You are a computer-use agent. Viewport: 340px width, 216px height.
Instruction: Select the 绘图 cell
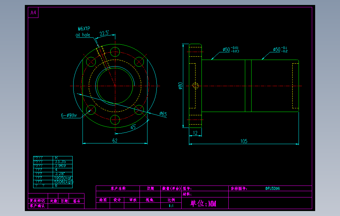point(103,200)
